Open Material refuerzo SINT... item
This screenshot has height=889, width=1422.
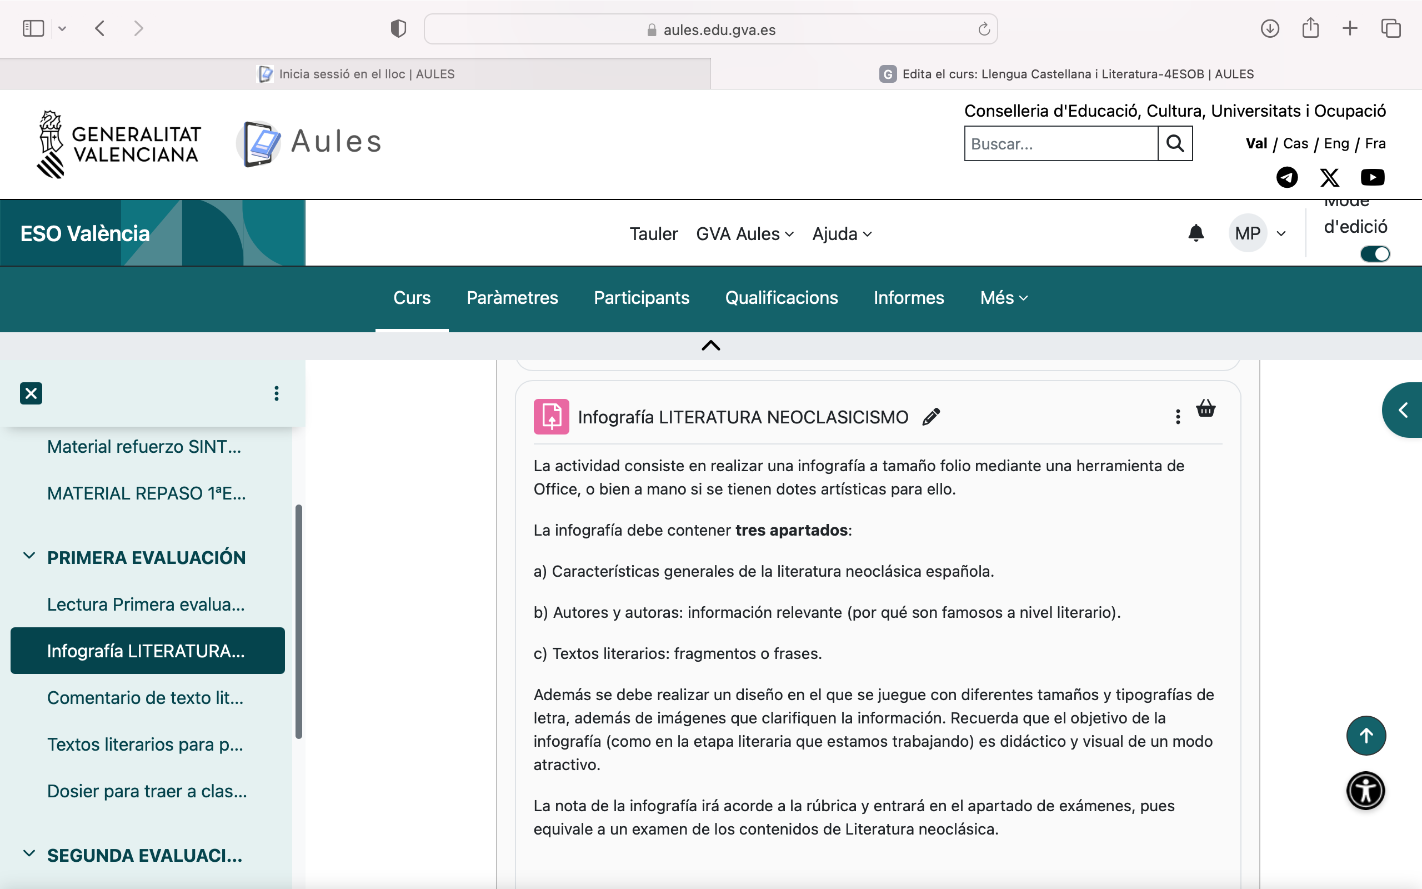point(144,447)
